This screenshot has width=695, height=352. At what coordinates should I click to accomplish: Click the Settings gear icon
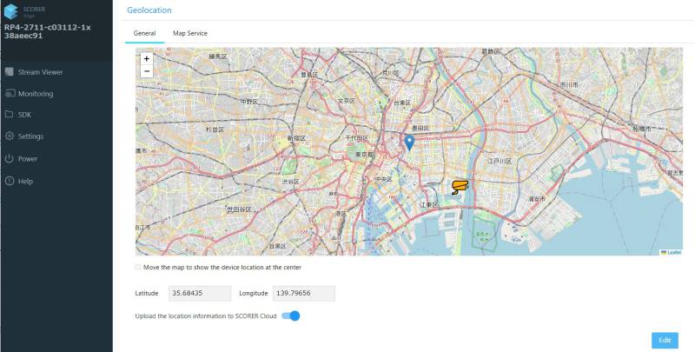coord(9,136)
